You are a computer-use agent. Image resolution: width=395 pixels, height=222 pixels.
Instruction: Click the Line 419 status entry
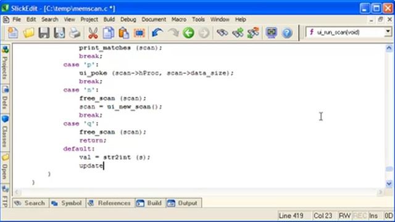pos(291,216)
